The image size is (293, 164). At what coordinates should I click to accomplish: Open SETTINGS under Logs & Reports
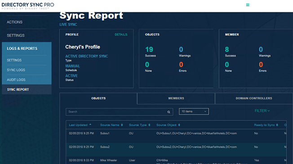[x=14, y=60]
